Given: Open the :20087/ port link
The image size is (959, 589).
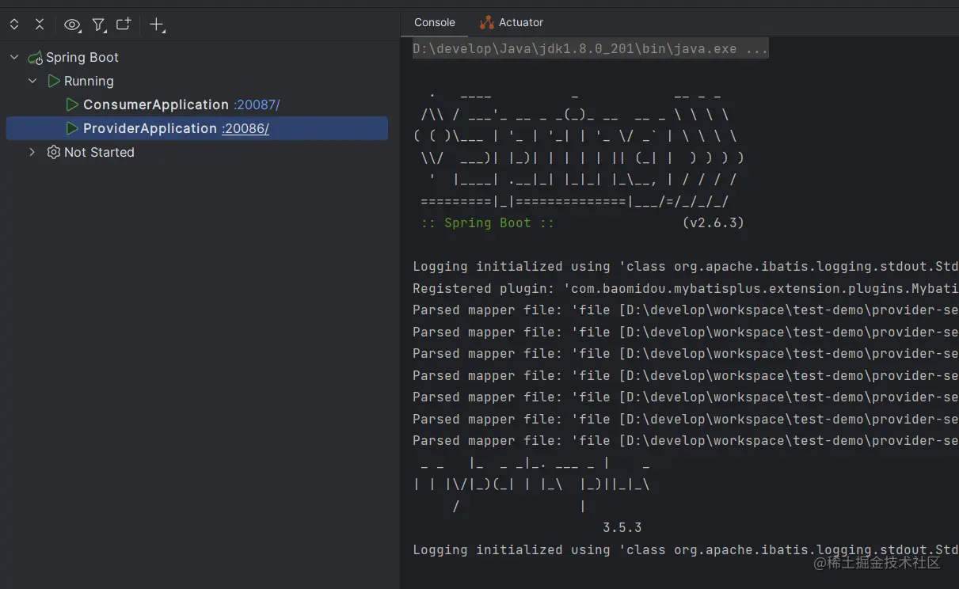Looking at the screenshot, I should [257, 105].
